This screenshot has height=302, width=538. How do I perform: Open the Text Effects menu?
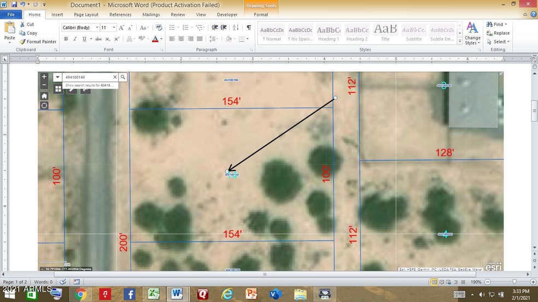[x=130, y=39]
